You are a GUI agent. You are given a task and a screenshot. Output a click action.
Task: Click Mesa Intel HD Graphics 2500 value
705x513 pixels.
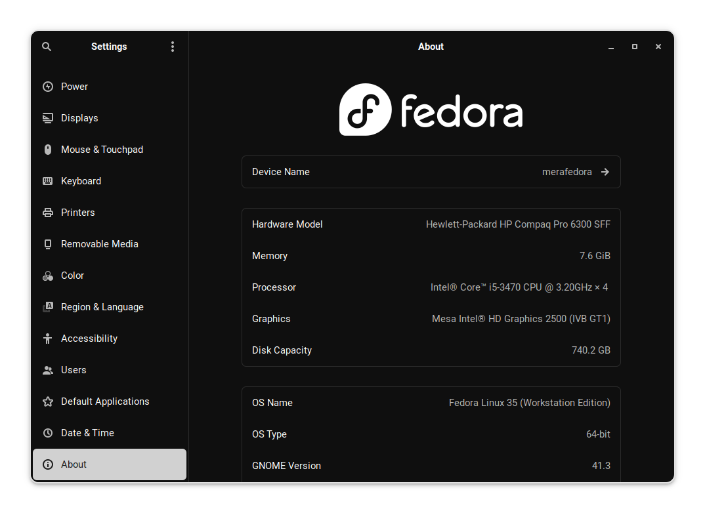pos(521,319)
